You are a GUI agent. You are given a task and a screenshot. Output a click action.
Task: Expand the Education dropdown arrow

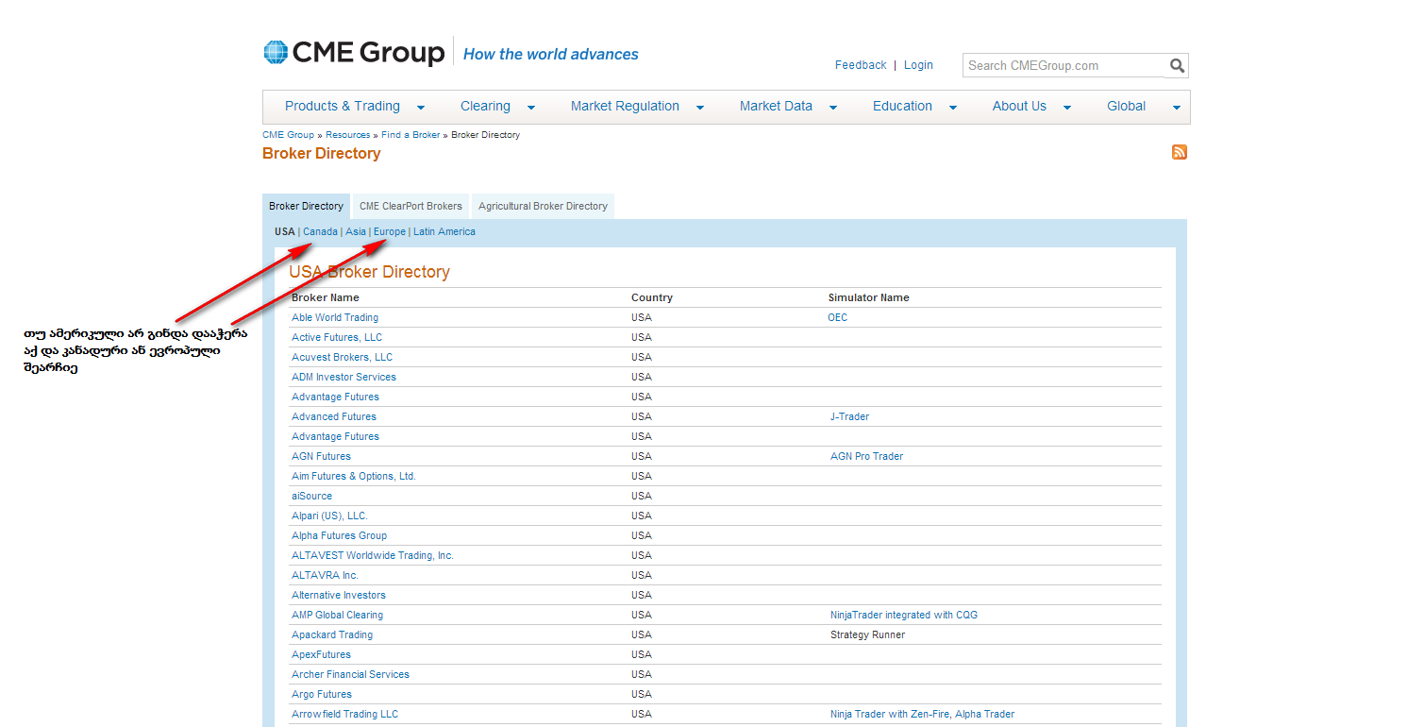953,108
